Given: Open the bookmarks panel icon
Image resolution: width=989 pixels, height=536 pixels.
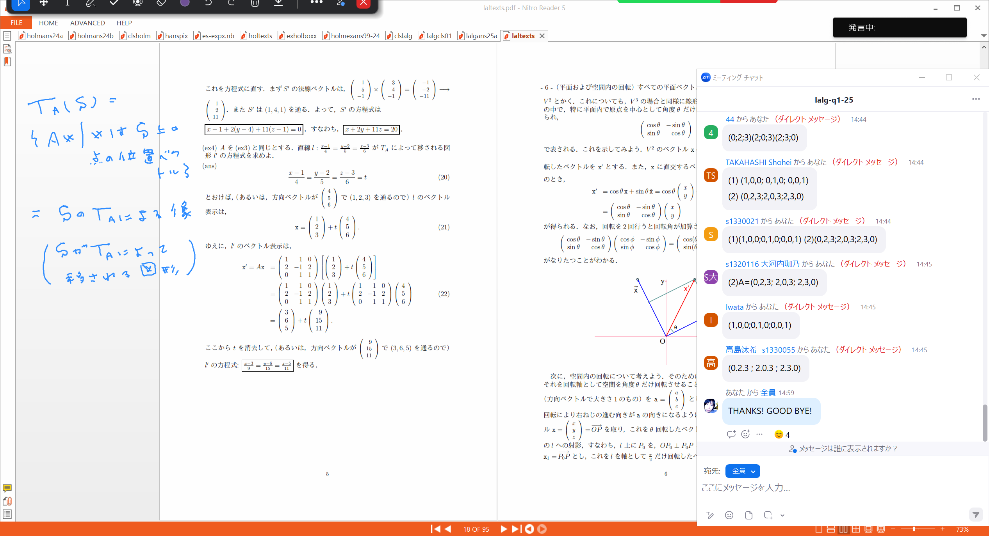Looking at the screenshot, I should pos(7,62).
